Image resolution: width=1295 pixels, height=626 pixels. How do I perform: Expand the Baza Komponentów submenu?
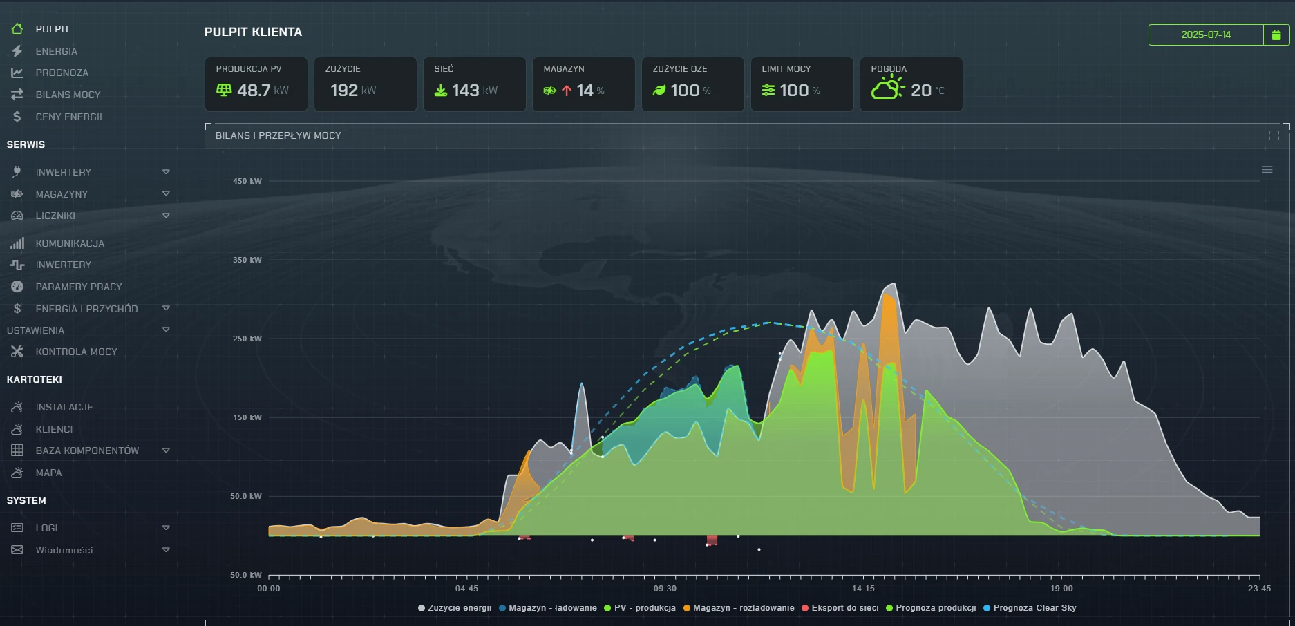(166, 450)
